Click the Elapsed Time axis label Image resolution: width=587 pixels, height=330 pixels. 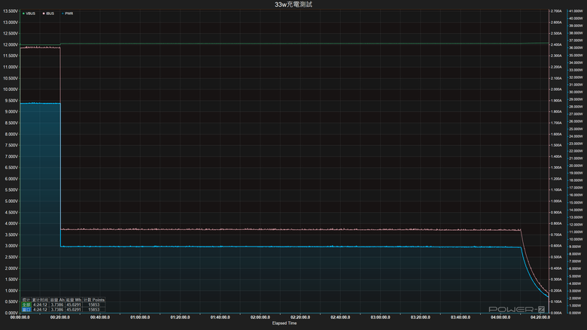click(x=284, y=323)
